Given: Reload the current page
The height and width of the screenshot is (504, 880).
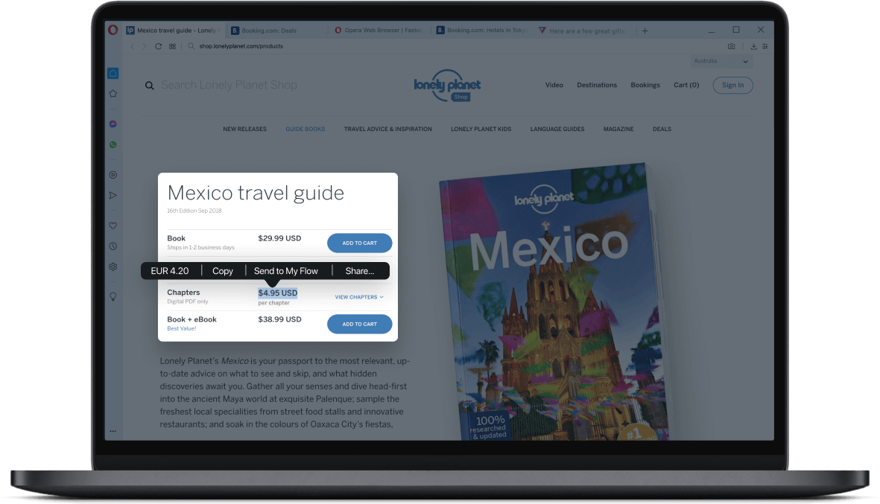Looking at the screenshot, I should (158, 46).
